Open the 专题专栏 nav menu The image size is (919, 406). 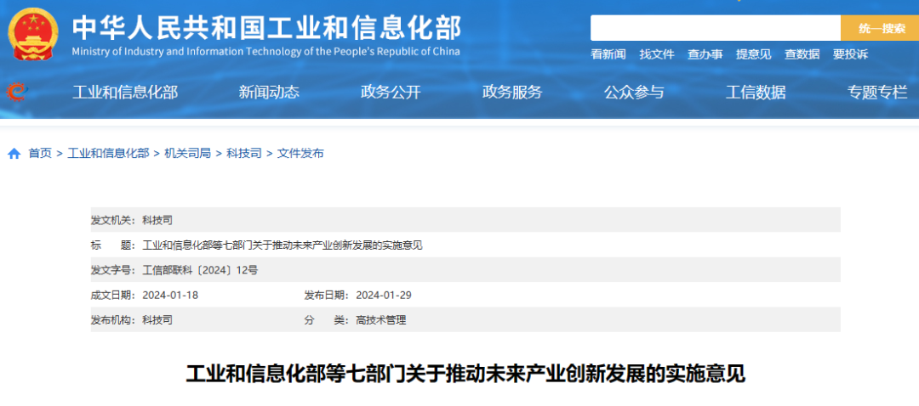coord(877,92)
